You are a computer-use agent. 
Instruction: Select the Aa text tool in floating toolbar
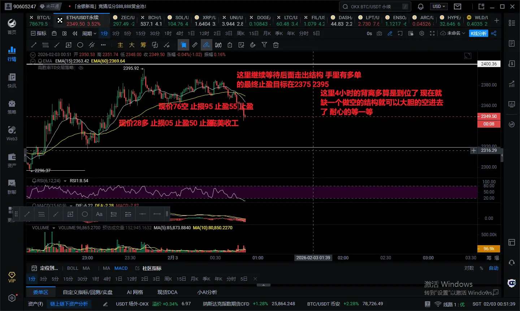pos(99,214)
